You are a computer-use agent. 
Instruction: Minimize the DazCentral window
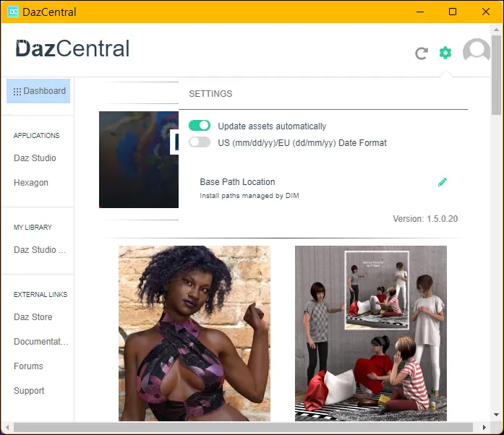coord(420,12)
